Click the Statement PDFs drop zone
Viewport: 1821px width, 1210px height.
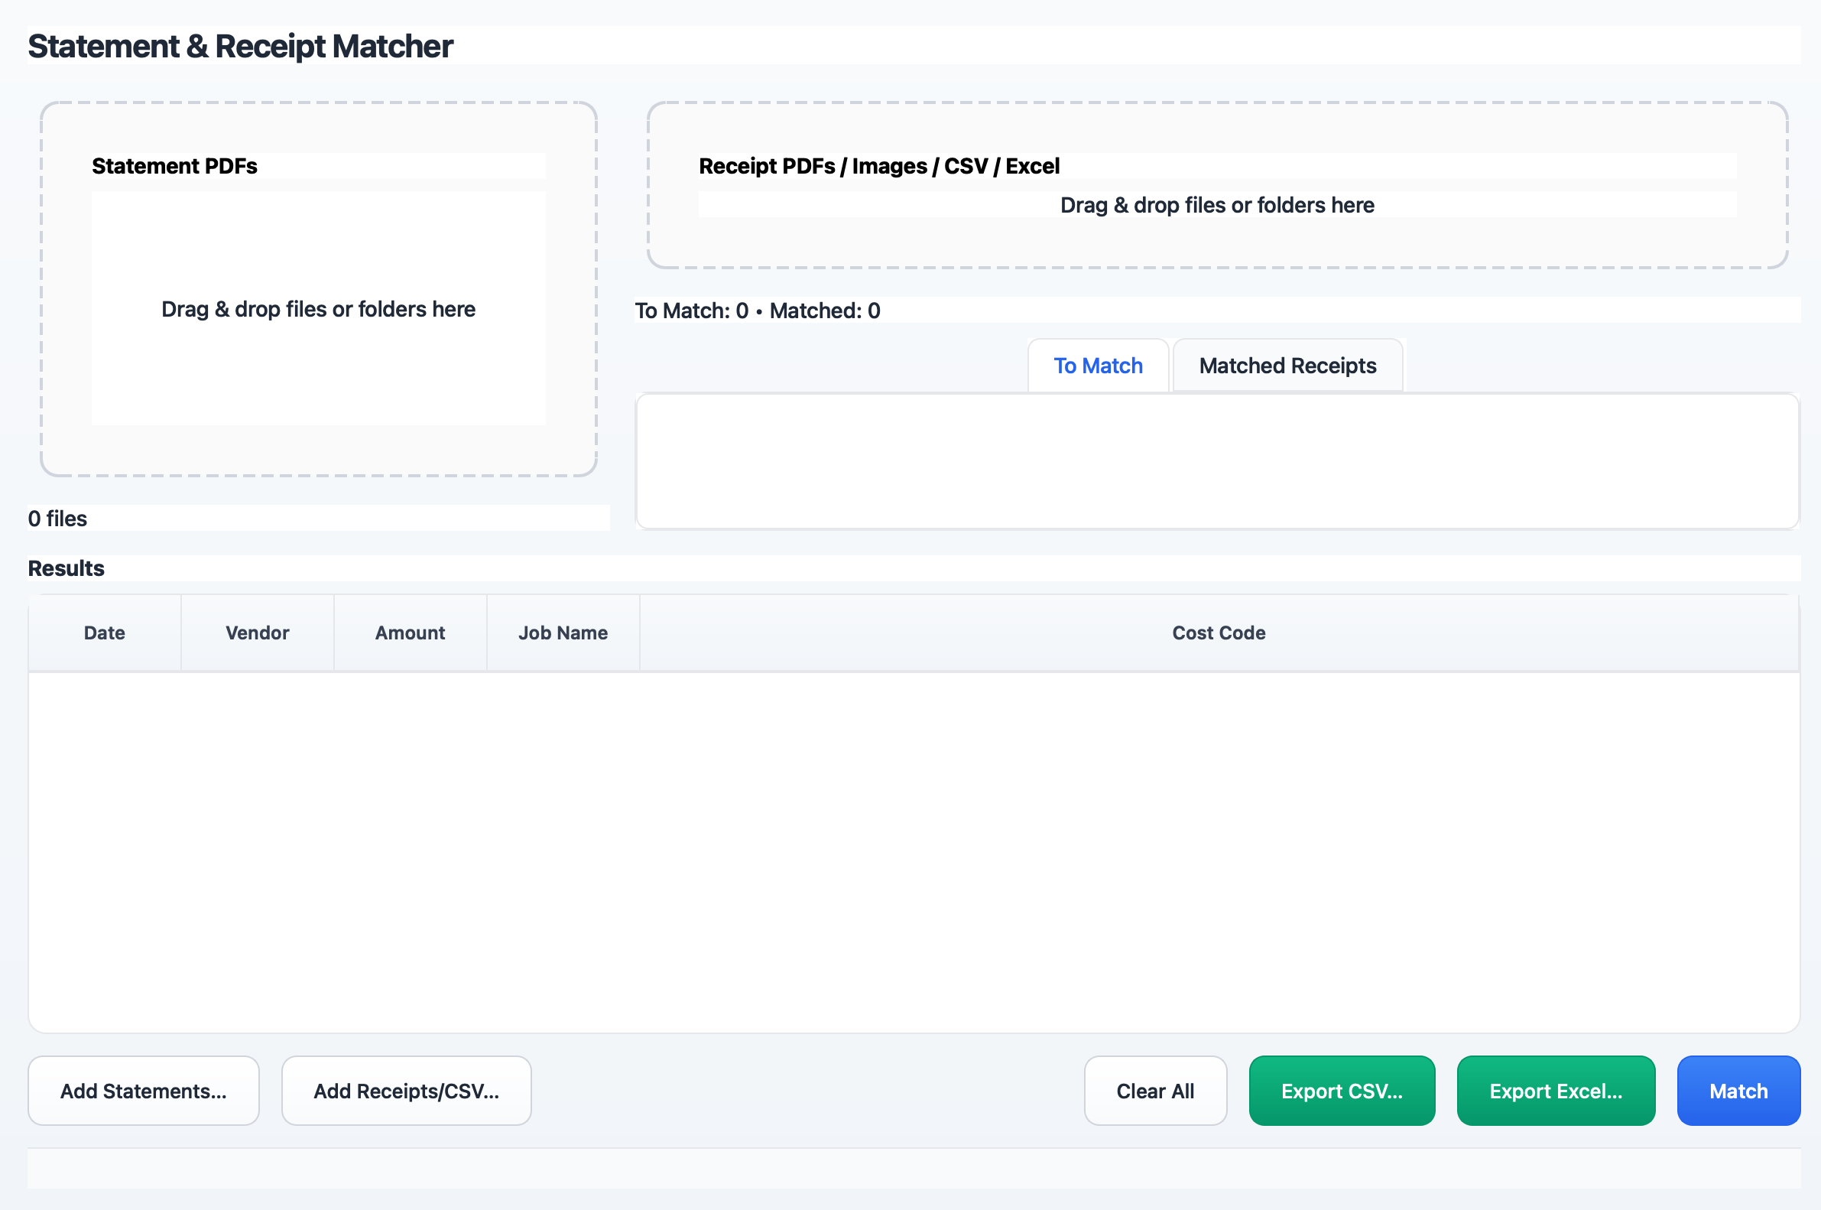(319, 309)
